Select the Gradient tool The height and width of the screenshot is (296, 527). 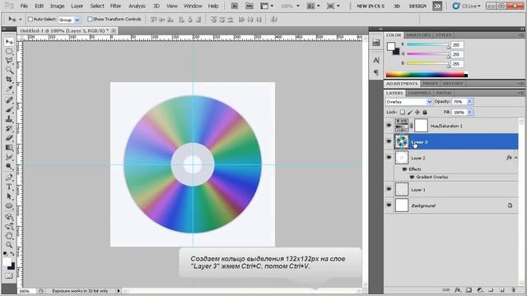pyautogui.click(x=9, y=147)
